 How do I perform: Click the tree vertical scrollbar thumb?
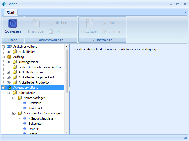(66, 71)
